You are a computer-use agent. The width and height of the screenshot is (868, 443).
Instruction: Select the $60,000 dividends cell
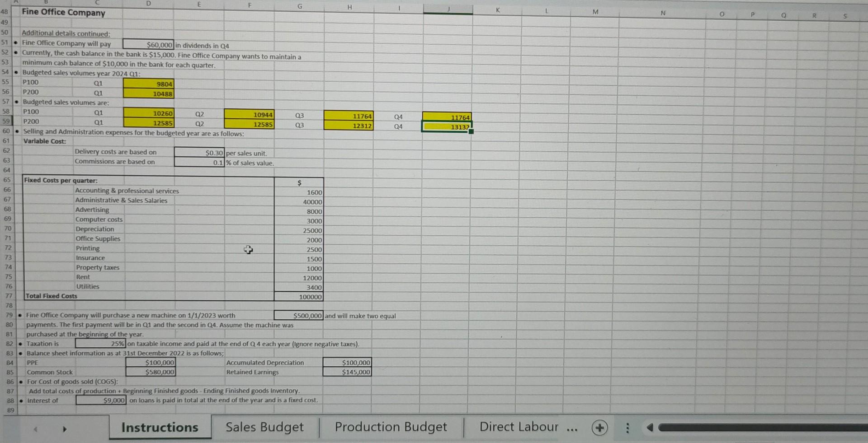click(x=149, y=44)
